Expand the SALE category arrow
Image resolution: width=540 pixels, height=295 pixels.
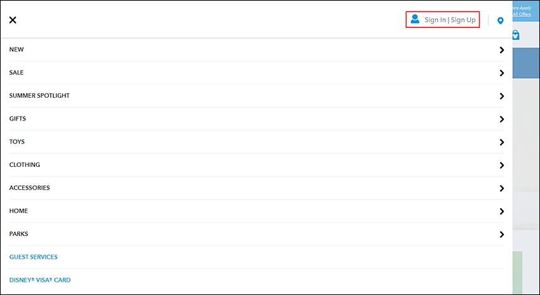pos(502,73)
